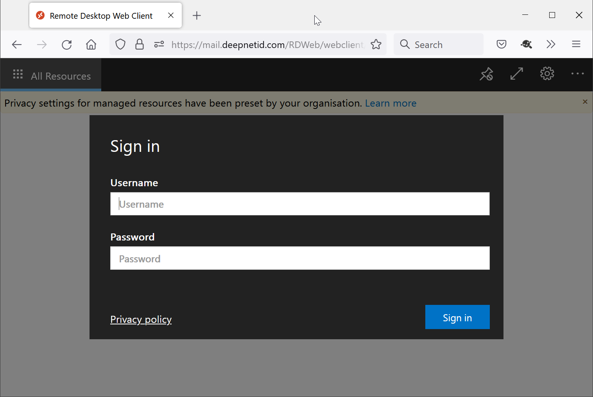Bookmark this page with the star icon
593x397 pixels.
376,45
